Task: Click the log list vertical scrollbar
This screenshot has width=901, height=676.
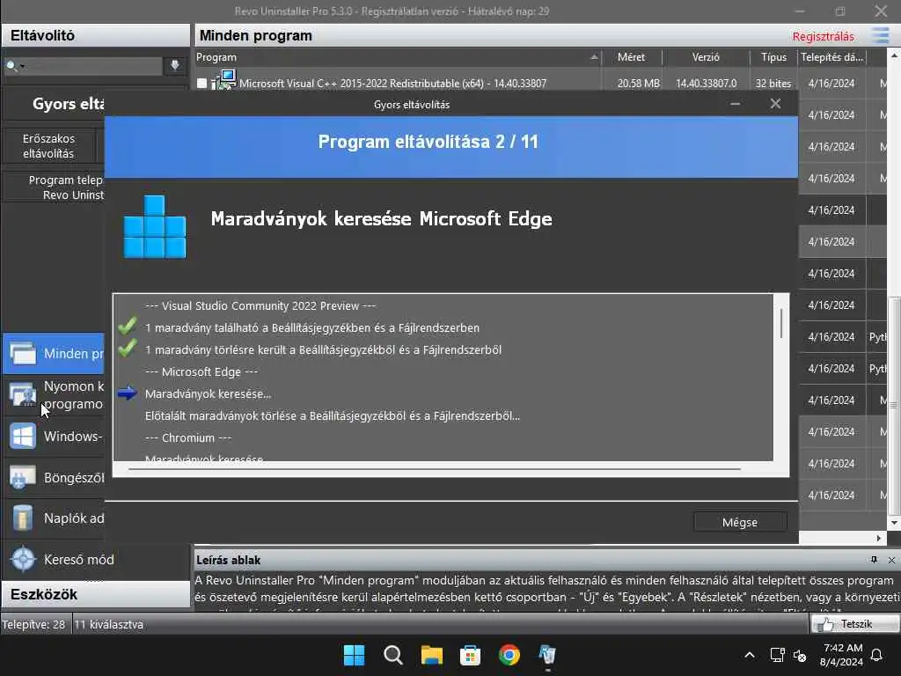Action: coord(781,323)
